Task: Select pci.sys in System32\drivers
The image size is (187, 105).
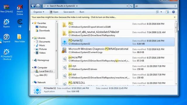Action: 118,67
